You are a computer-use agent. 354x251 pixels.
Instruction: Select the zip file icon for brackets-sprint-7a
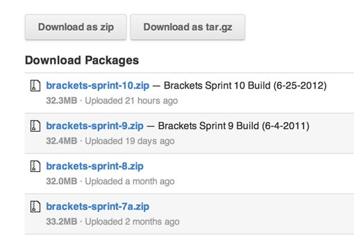[35, 207]
